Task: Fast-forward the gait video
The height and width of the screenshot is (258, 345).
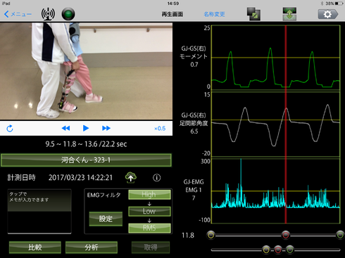Action: tap(106, 128)
